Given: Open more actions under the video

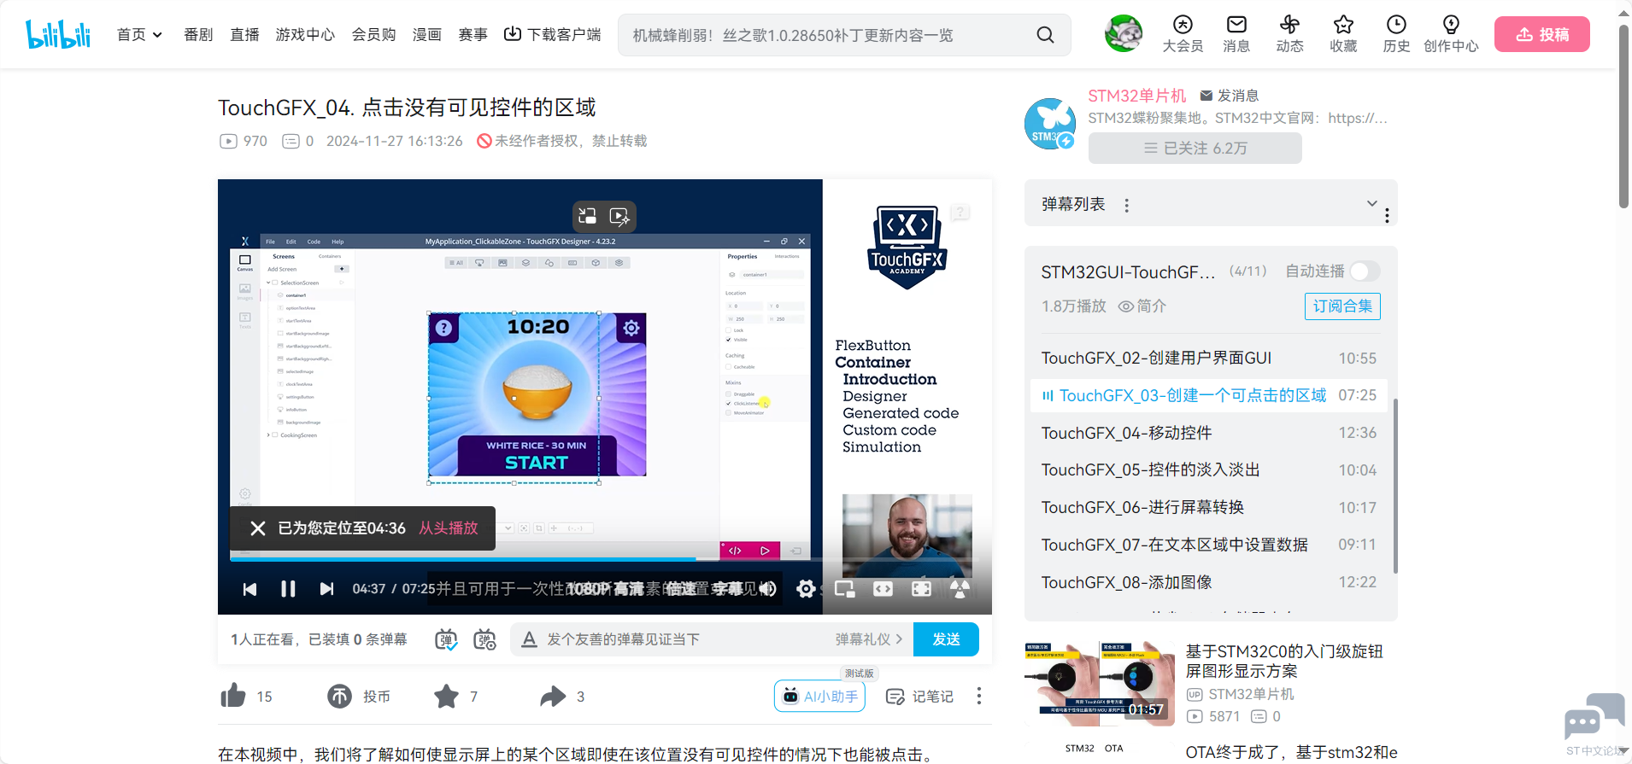Looking at the screenshot, I should [x=979, y=697].
